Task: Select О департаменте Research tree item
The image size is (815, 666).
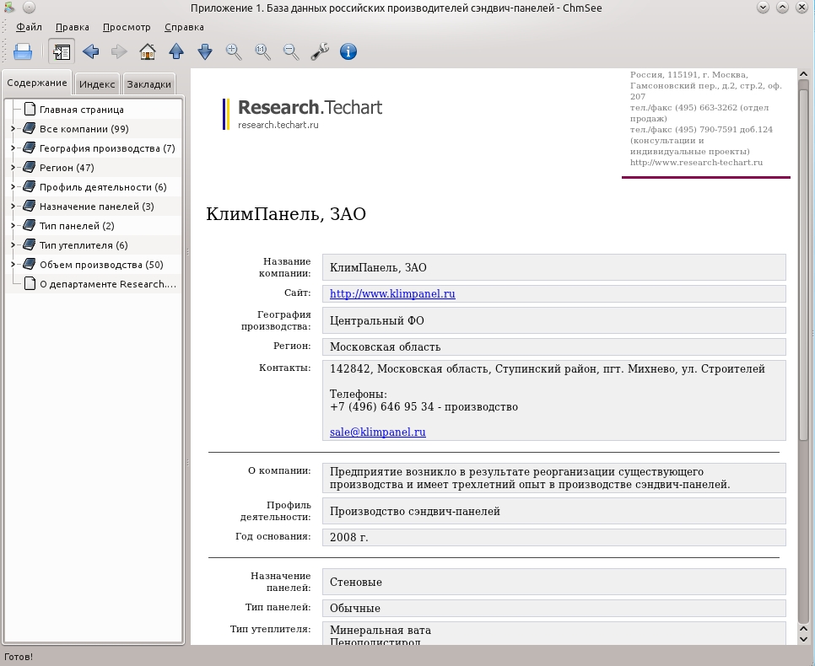Action: (108, 284)
